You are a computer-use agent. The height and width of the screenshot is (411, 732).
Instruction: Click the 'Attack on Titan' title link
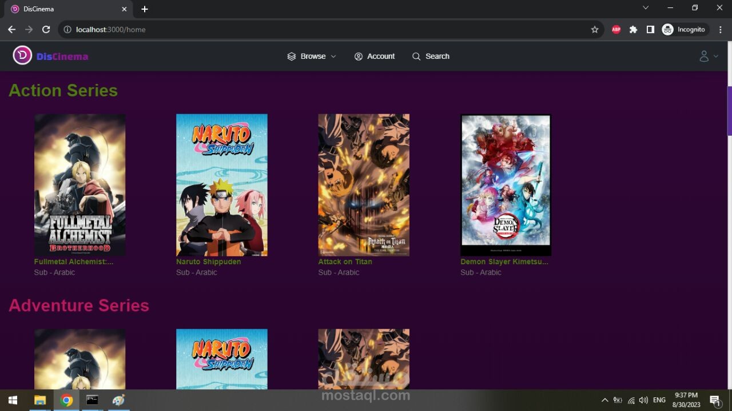pos(345,261)
